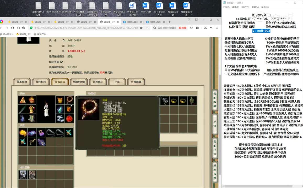Click the browser skin shirt icon
Screen dimensions: 303x188
tap(196, 20)
